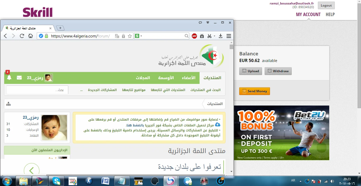This screenshot has width=361, height=186.
Task: Open a new browser tab
Action: click(60, 28)
